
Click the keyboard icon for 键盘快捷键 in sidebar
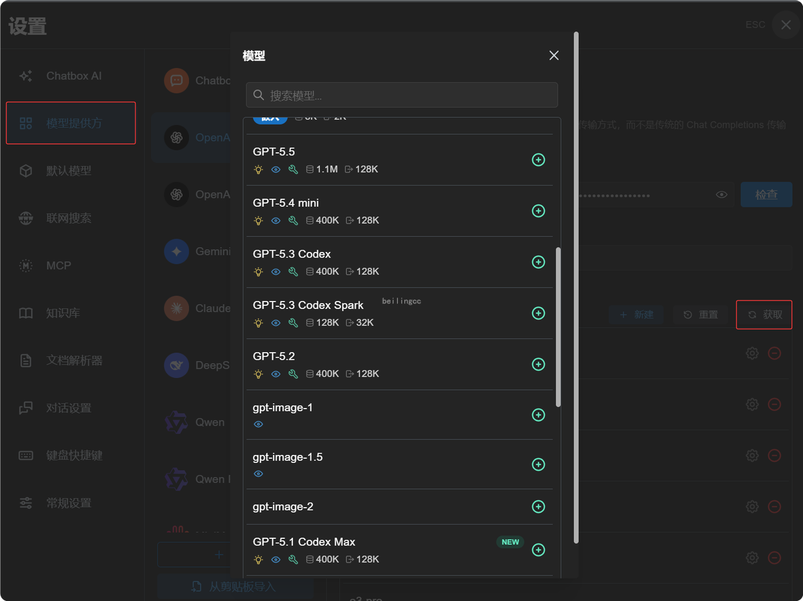point(26,455)
